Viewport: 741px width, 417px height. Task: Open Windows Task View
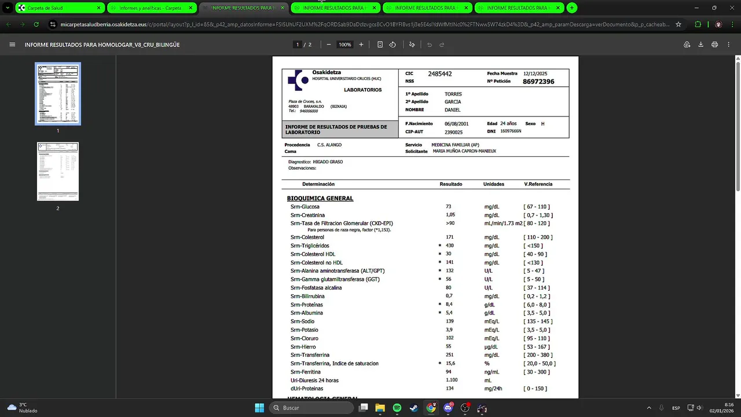click(363, 408)
